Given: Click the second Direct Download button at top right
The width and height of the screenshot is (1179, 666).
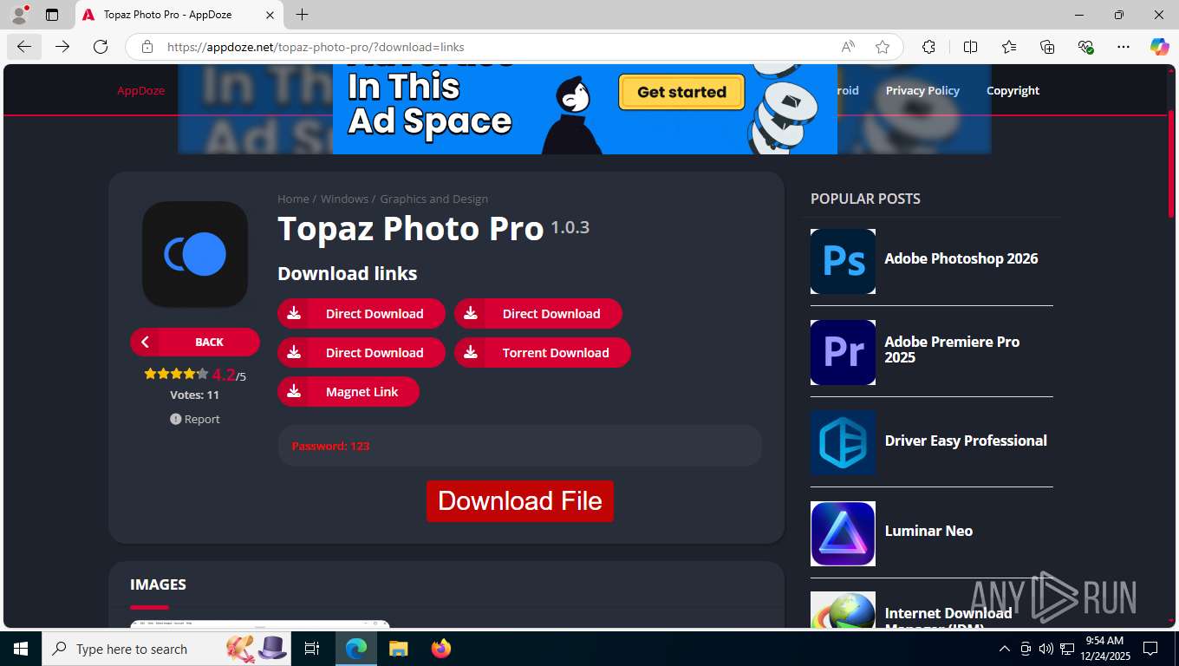Looking at the screenshot, I should tap(538, 313).
